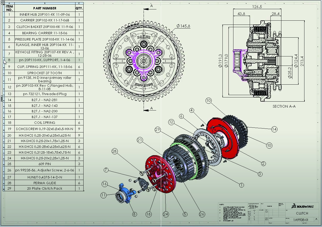322x227 pixels.
Task: Click the BOM table anchor crosshair icon
Action: 3,2
